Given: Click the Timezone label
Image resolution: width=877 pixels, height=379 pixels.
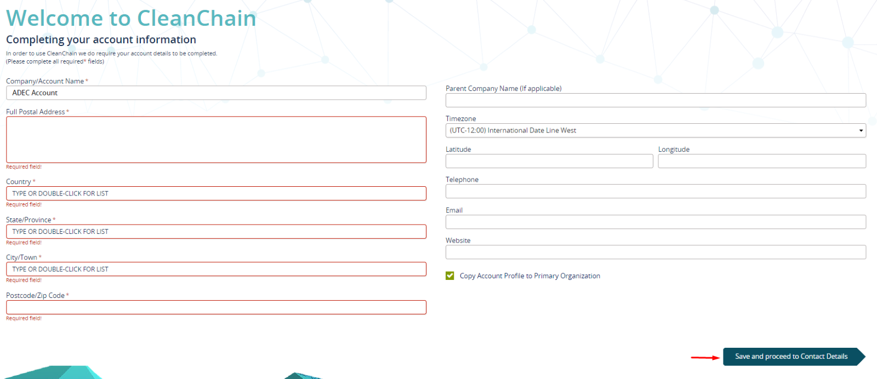Looking at the screenshot, I should click(x=460, y=119).
